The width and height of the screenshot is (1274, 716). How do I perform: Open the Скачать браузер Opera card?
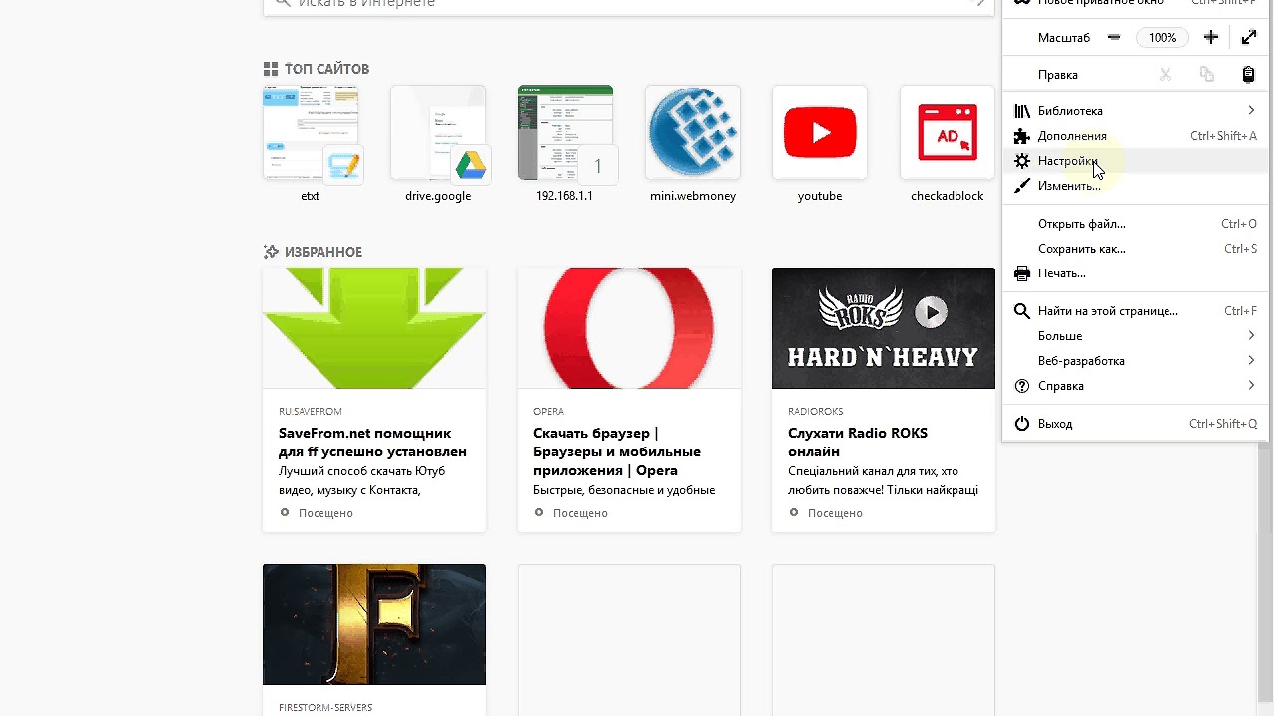[629, 400]
